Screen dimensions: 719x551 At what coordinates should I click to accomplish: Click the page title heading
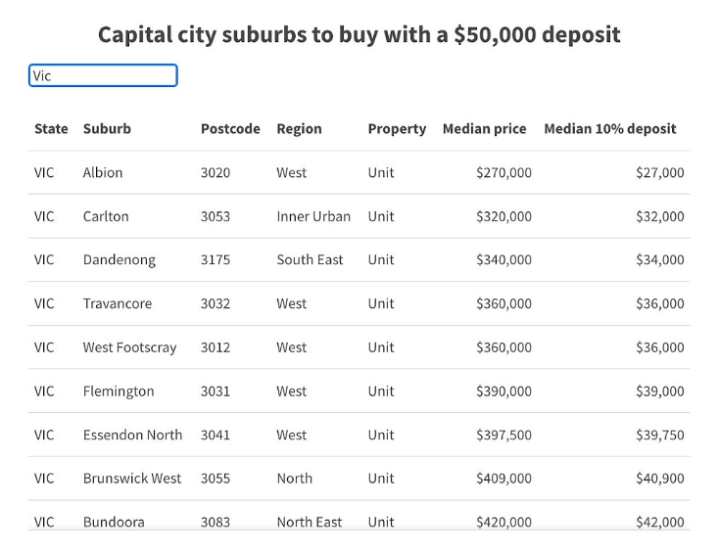click(359, 35)
